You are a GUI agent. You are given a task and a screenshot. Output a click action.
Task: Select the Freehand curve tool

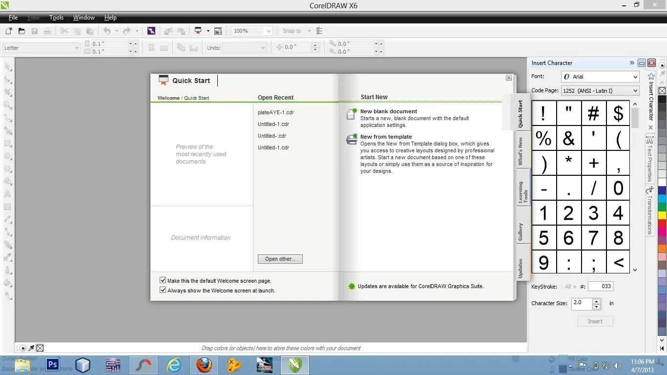coord(8,118)
